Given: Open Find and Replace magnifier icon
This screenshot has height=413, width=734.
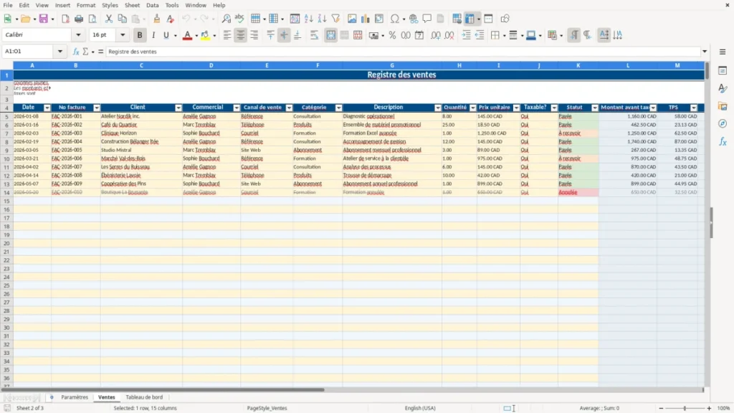Looking at the screenshot, I should click(226, 19).
